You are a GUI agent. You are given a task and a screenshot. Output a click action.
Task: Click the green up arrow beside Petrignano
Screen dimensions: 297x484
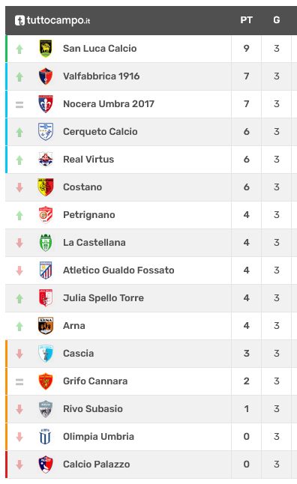point(19,215)
